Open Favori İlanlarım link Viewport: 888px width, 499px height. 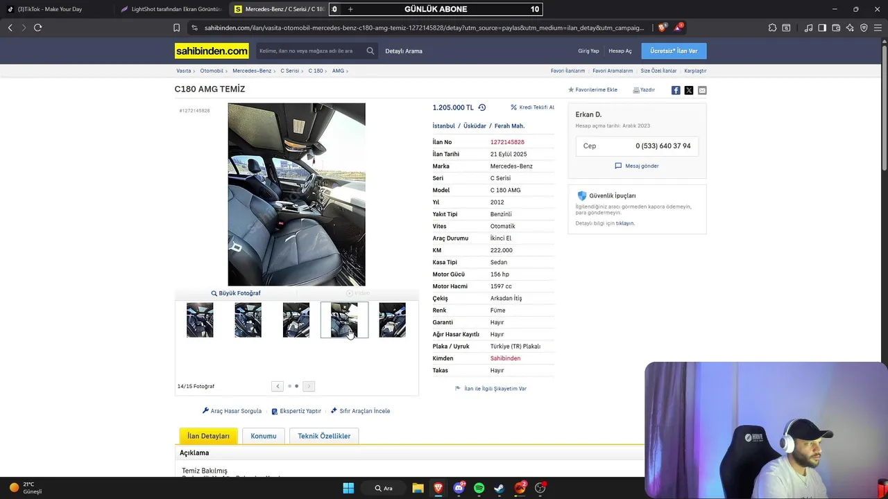tap(567, 71)
